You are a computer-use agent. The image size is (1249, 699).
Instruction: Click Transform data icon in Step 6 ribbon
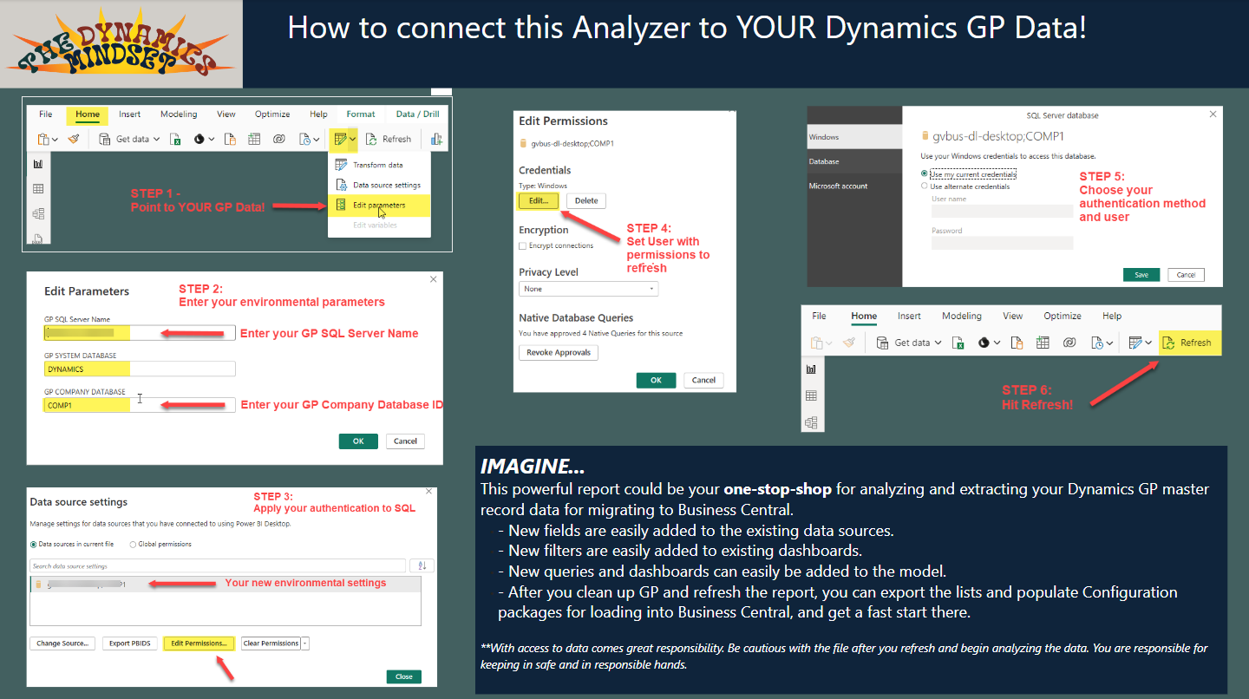click(1135, 343)
